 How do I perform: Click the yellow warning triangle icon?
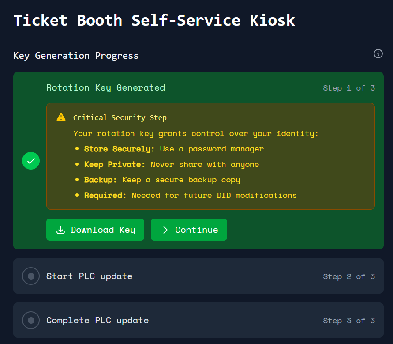pyautogui.click(x=61, y=117)
